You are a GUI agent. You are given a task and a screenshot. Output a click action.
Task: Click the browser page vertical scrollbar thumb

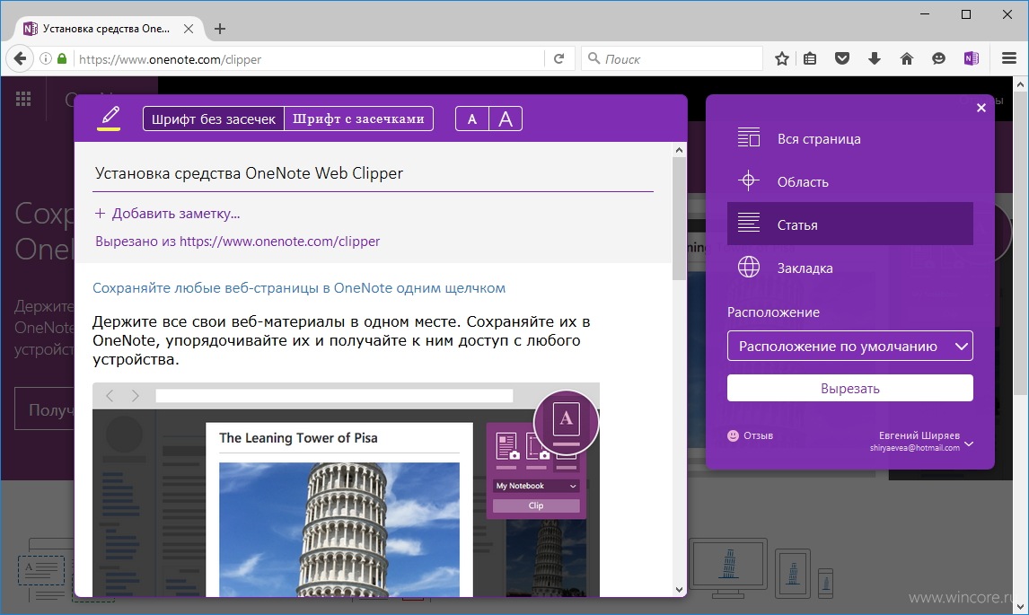click(x=1020, y=242)
